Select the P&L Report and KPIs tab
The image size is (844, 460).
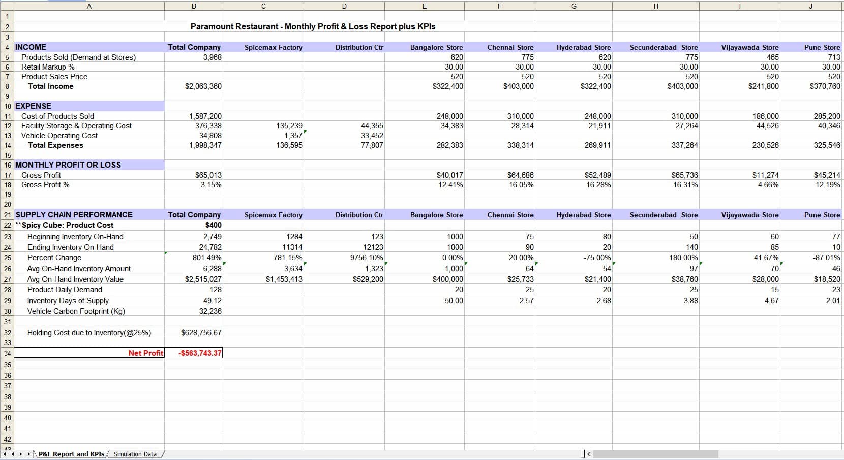pos(71,454)
